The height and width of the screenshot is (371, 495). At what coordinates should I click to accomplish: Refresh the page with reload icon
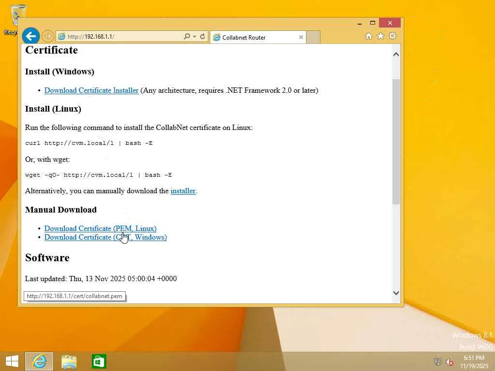203,36
